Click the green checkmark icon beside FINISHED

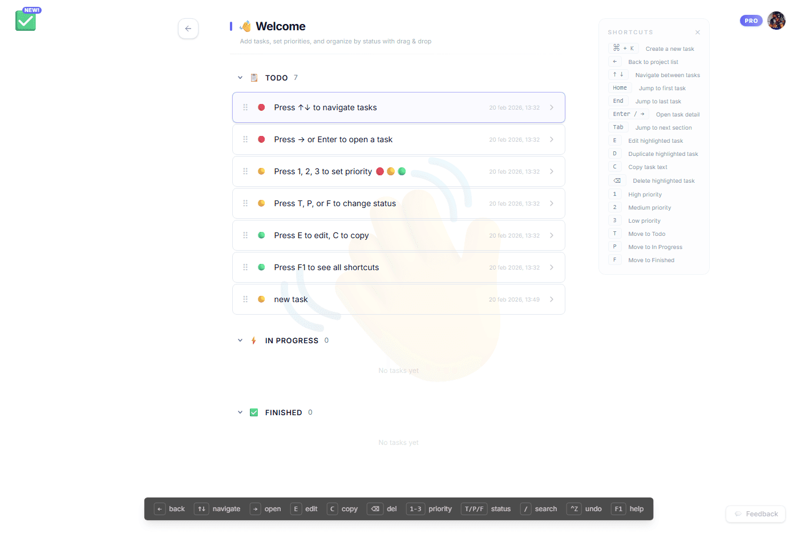(x=253, y=412)
